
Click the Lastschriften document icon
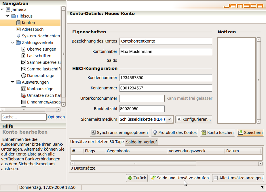pyautogui.click(x=23, y=56)
